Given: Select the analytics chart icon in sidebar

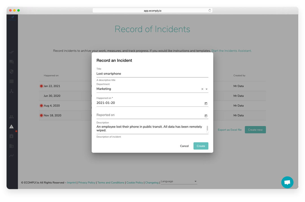Looking at the screenshot, I should 11,156.
